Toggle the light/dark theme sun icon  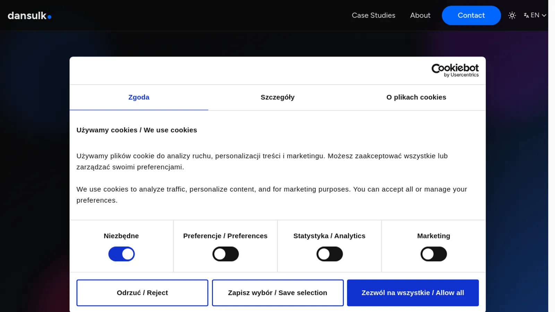pyautogui.click(x=512, y=15)
